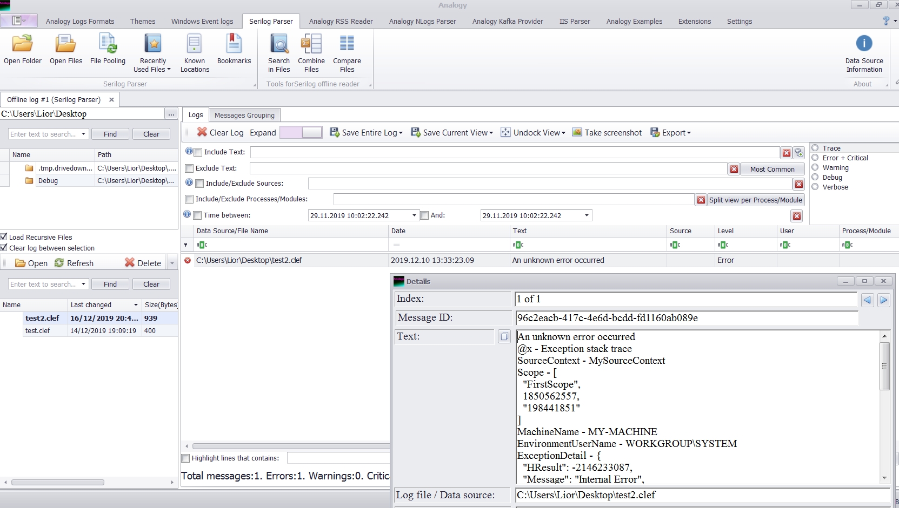
Task: Click Find in the folder search
Action: (110, 134)
